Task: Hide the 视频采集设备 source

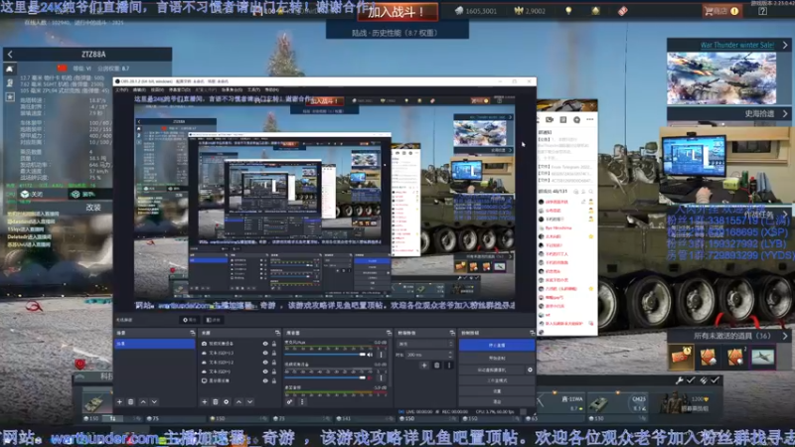Action: (x=265, y=344)
